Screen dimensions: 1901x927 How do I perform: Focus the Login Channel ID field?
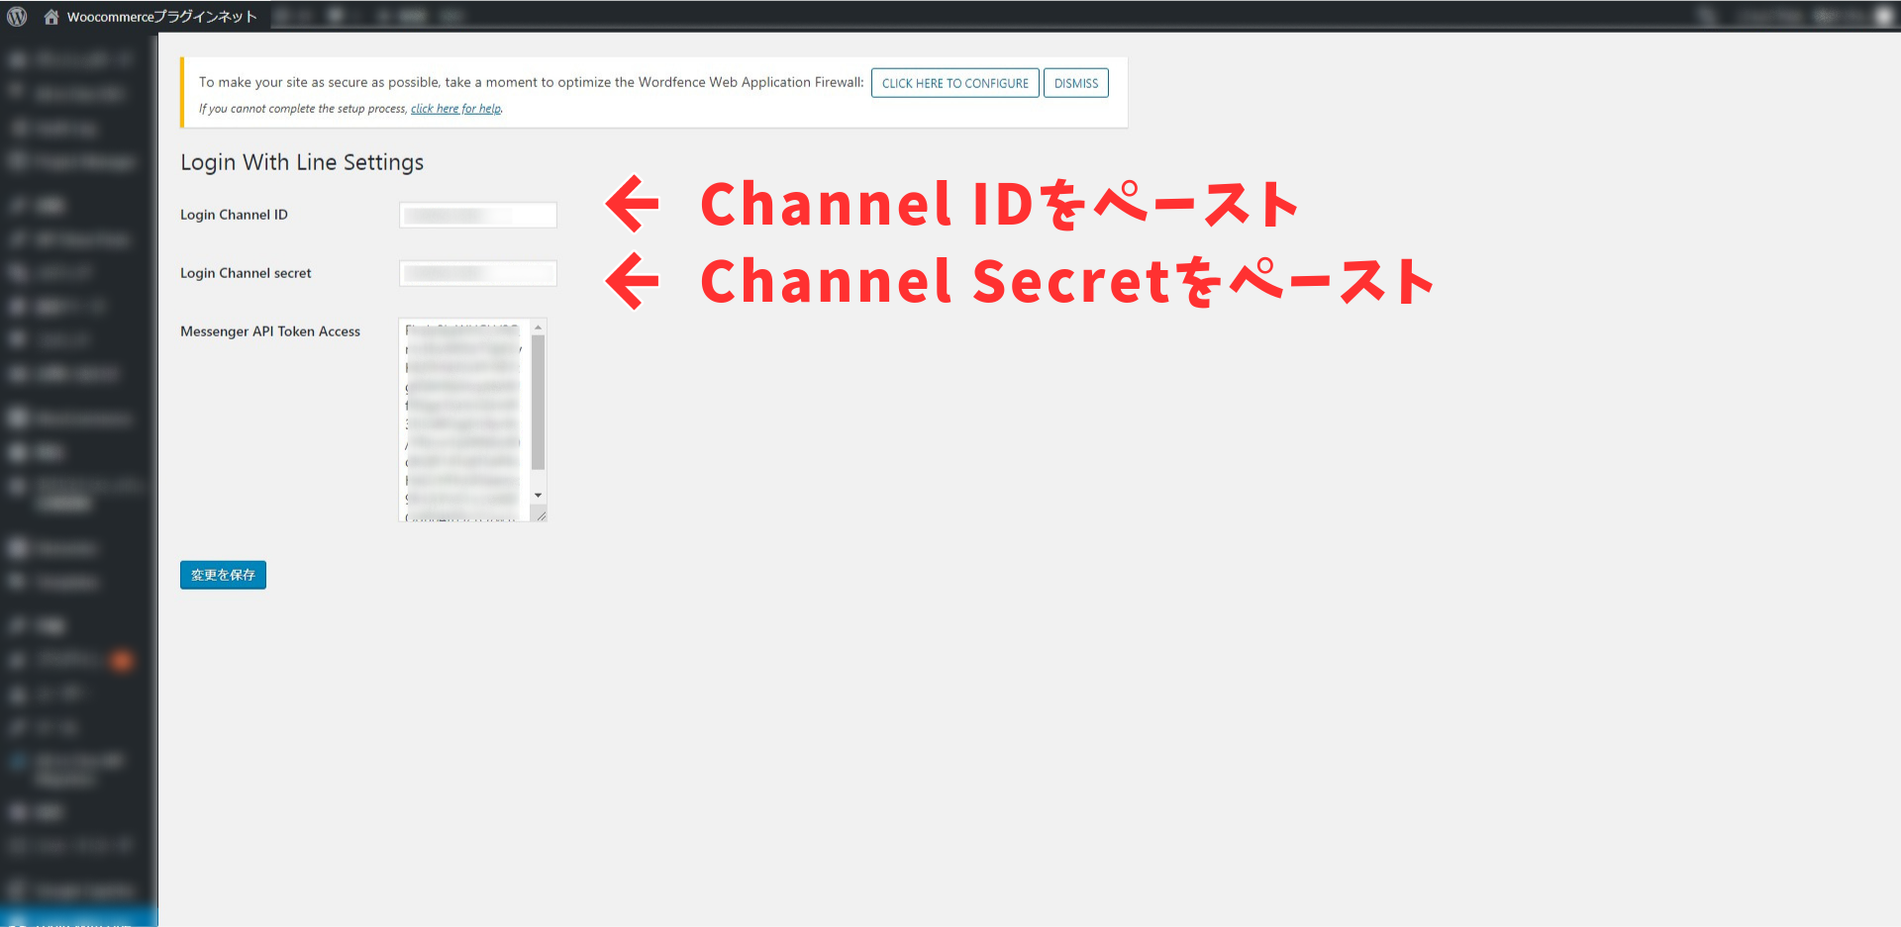tap(477, 215)
